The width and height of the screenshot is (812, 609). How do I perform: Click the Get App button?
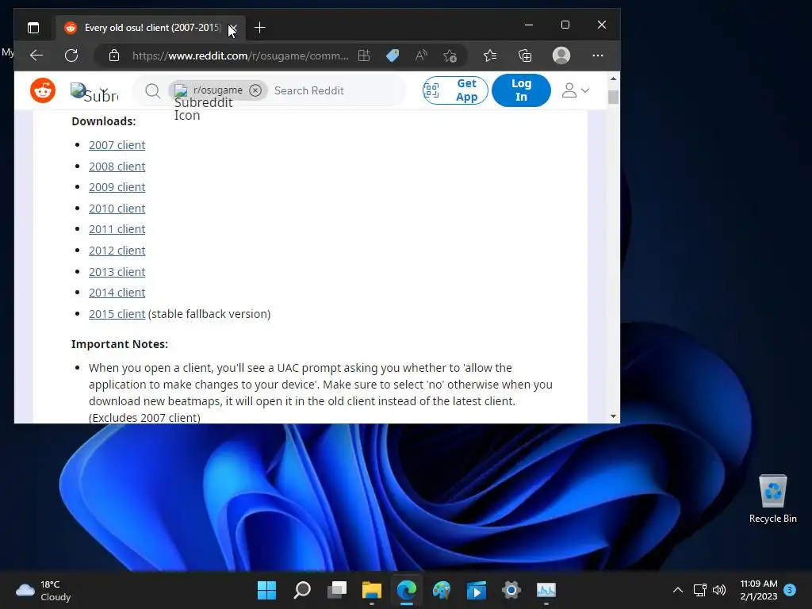455,90
